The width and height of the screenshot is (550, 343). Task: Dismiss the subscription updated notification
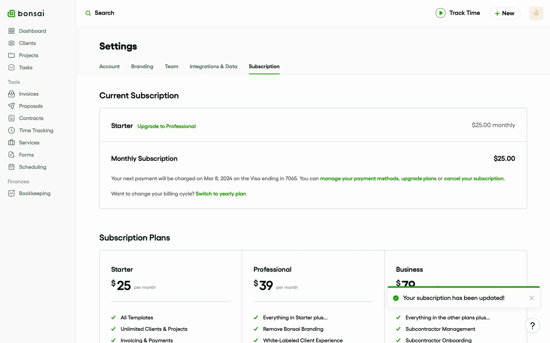pos(532,298)
